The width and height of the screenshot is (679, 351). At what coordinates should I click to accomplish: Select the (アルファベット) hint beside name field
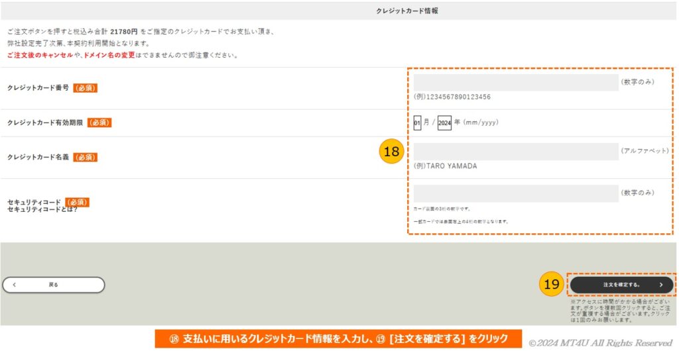645,151
